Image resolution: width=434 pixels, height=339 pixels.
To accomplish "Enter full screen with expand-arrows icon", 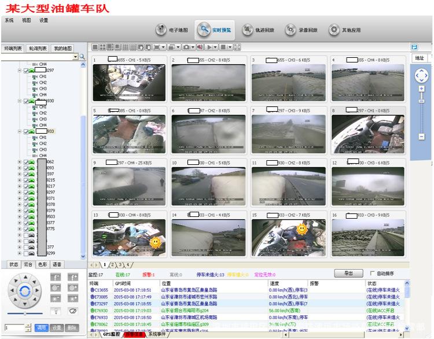I will (237, 47).
